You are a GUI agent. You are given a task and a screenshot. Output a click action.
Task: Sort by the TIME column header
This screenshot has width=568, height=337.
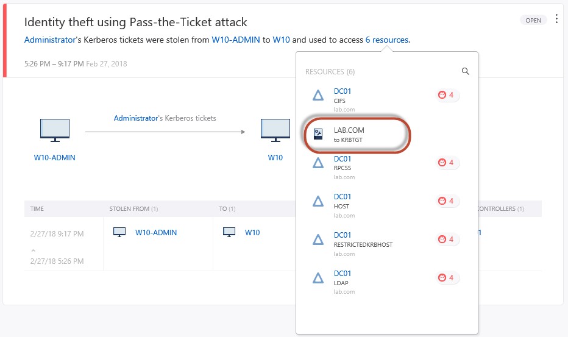[x=37, y=208]
